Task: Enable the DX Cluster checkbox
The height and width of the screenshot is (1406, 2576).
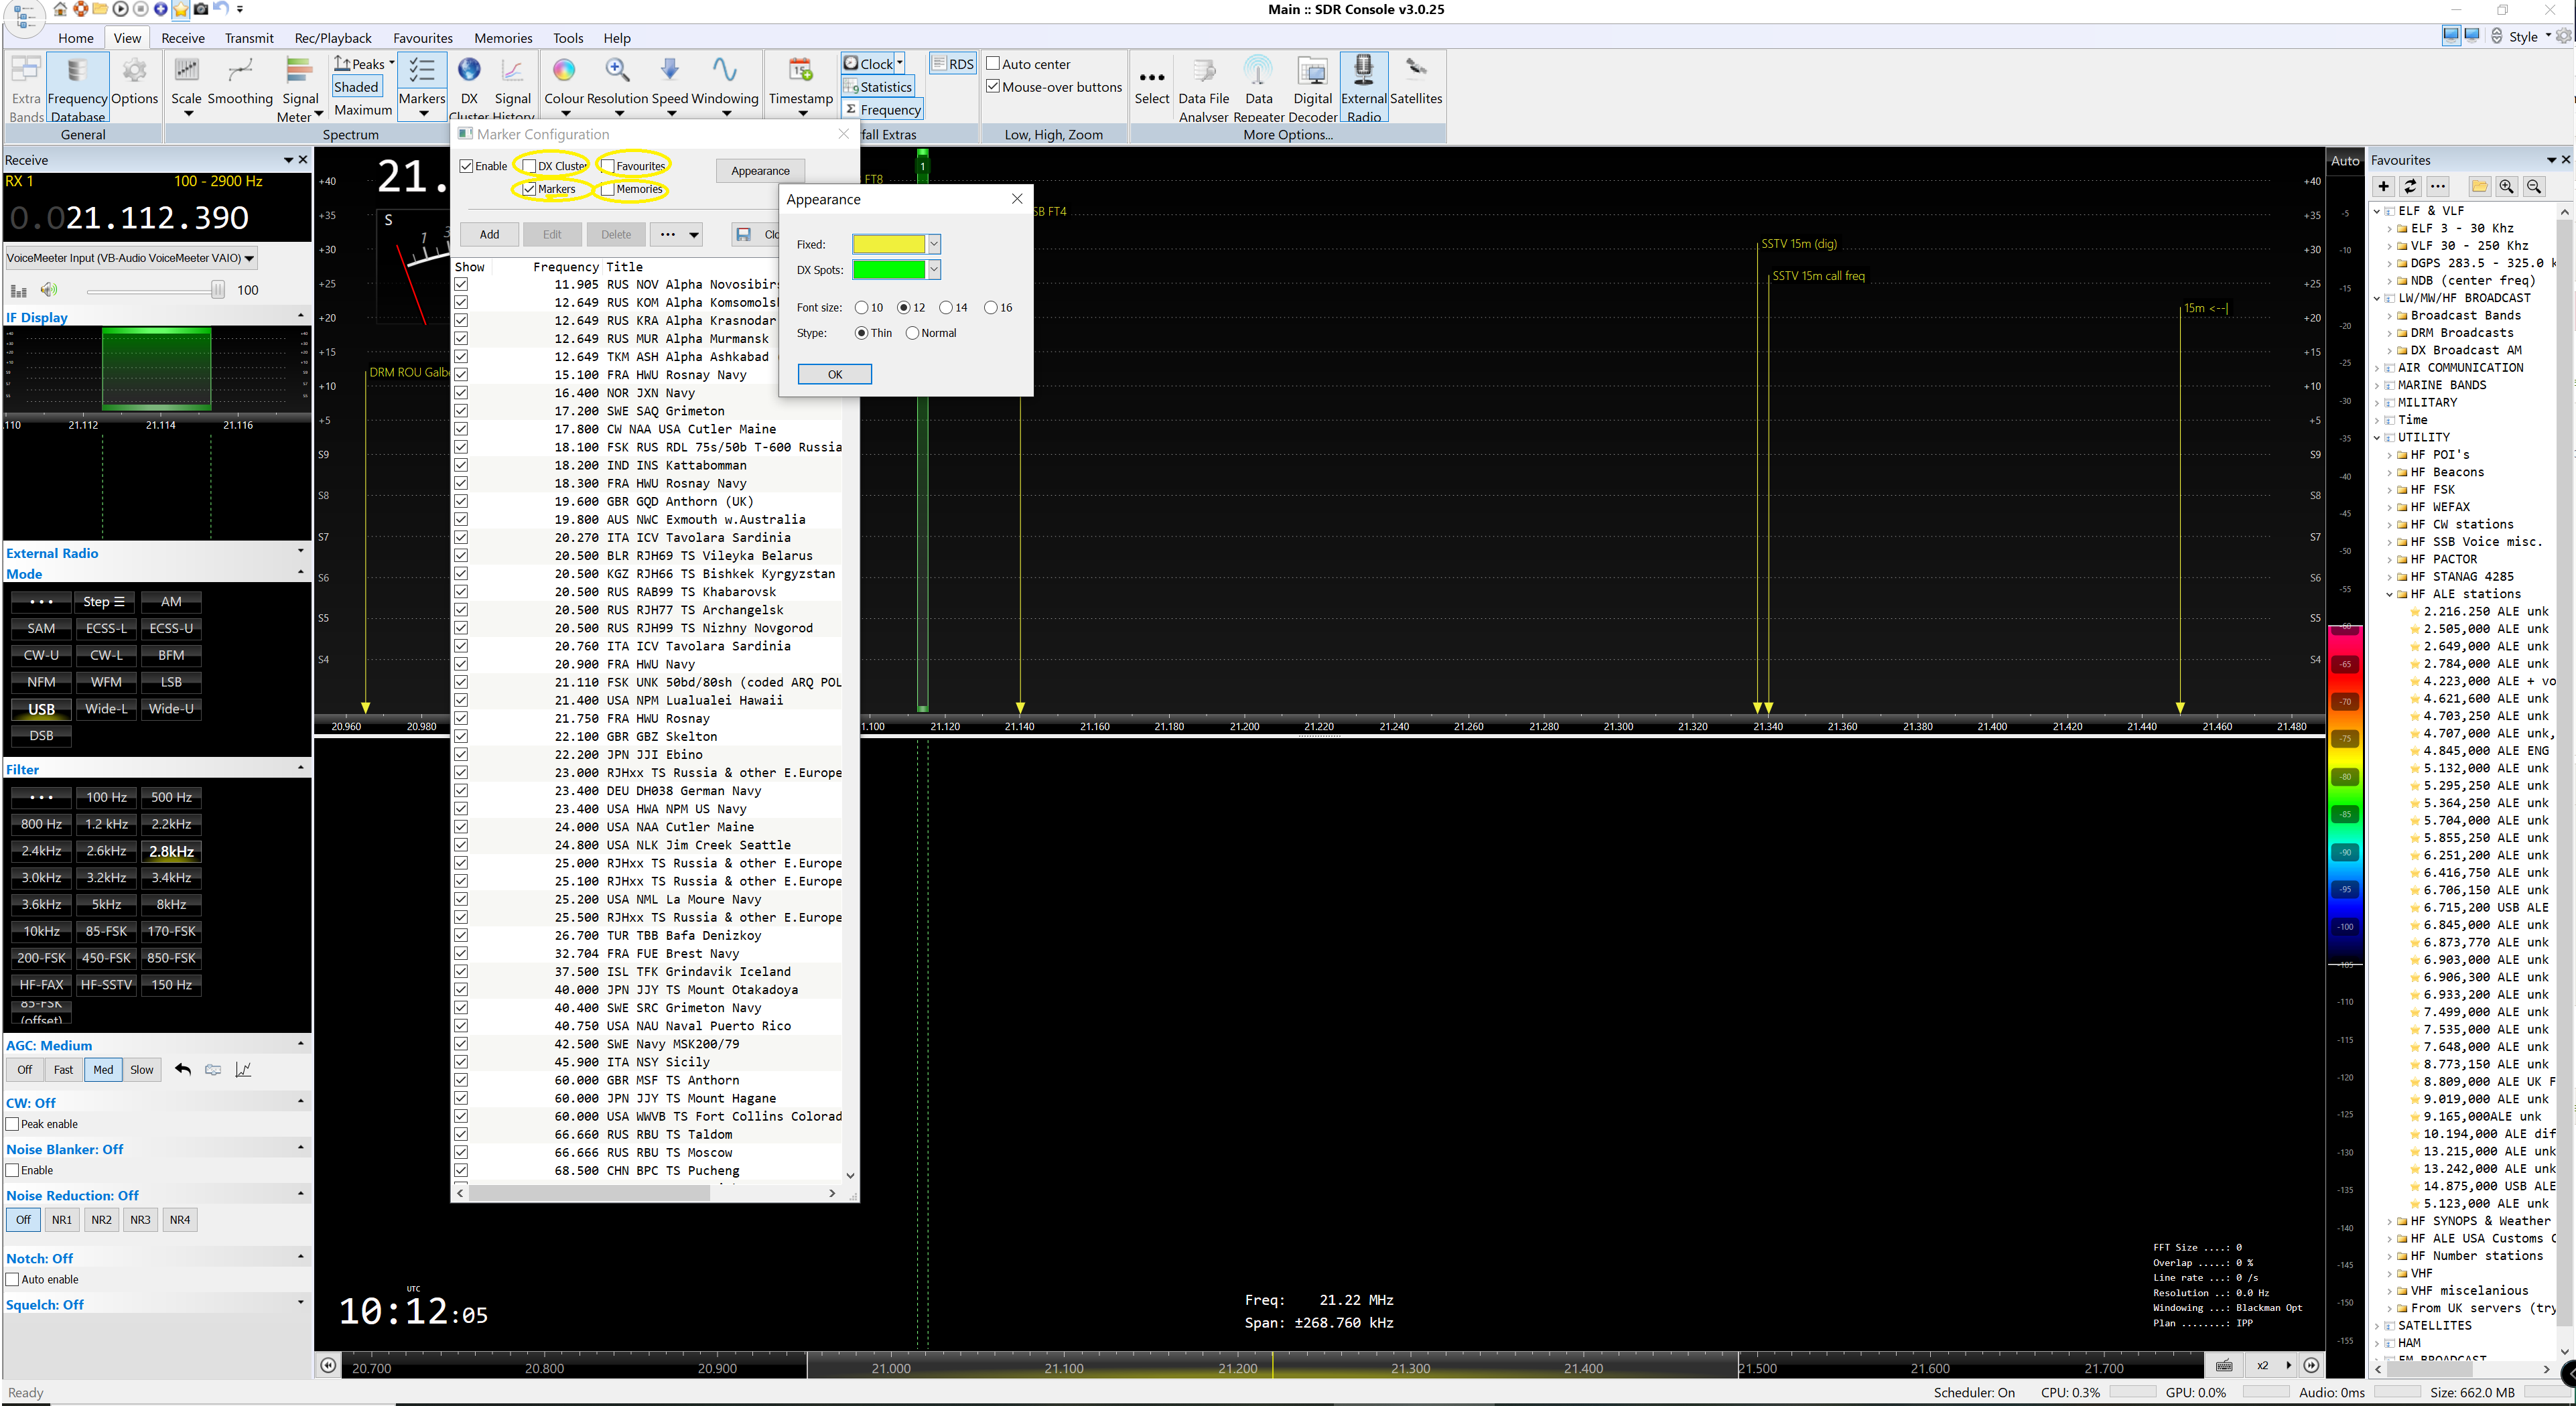Action: coord(530,166)
